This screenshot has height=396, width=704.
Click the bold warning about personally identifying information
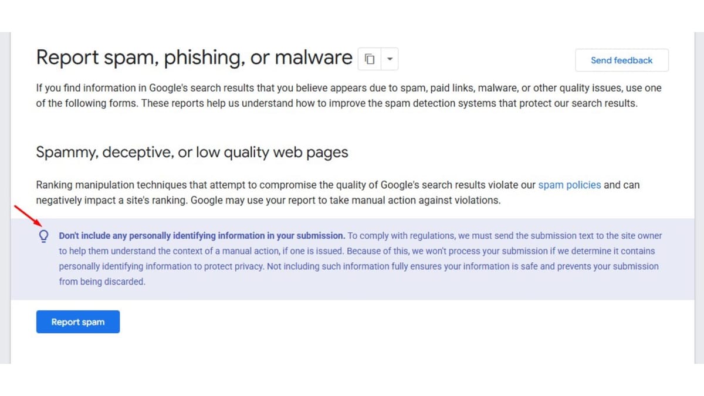pos(201,235)
